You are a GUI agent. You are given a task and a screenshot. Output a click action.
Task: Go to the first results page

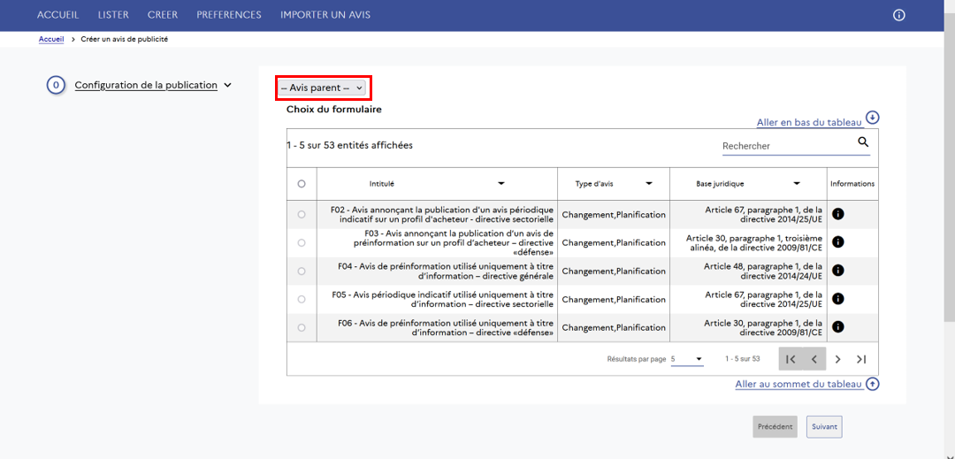click(x=791, y=359)
